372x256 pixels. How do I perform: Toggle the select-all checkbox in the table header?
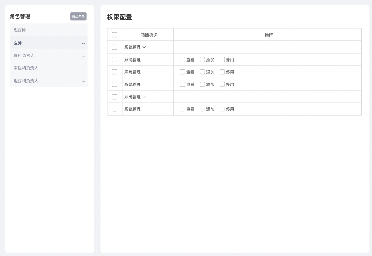tap(114, 35)
